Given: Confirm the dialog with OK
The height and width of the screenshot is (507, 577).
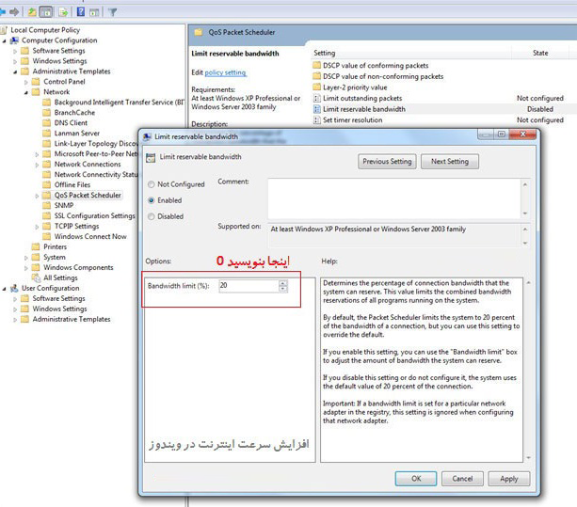Looking at the screenshot, I should [x=416, y=479].
